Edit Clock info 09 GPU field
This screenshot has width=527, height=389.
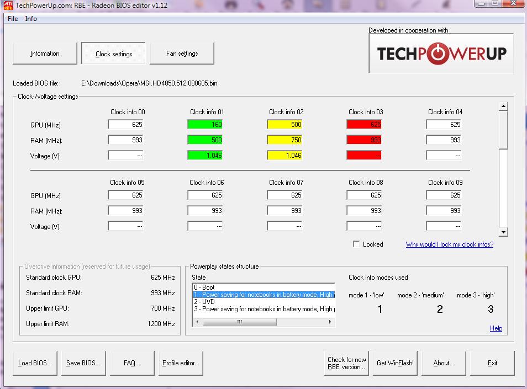pos(444,195)
